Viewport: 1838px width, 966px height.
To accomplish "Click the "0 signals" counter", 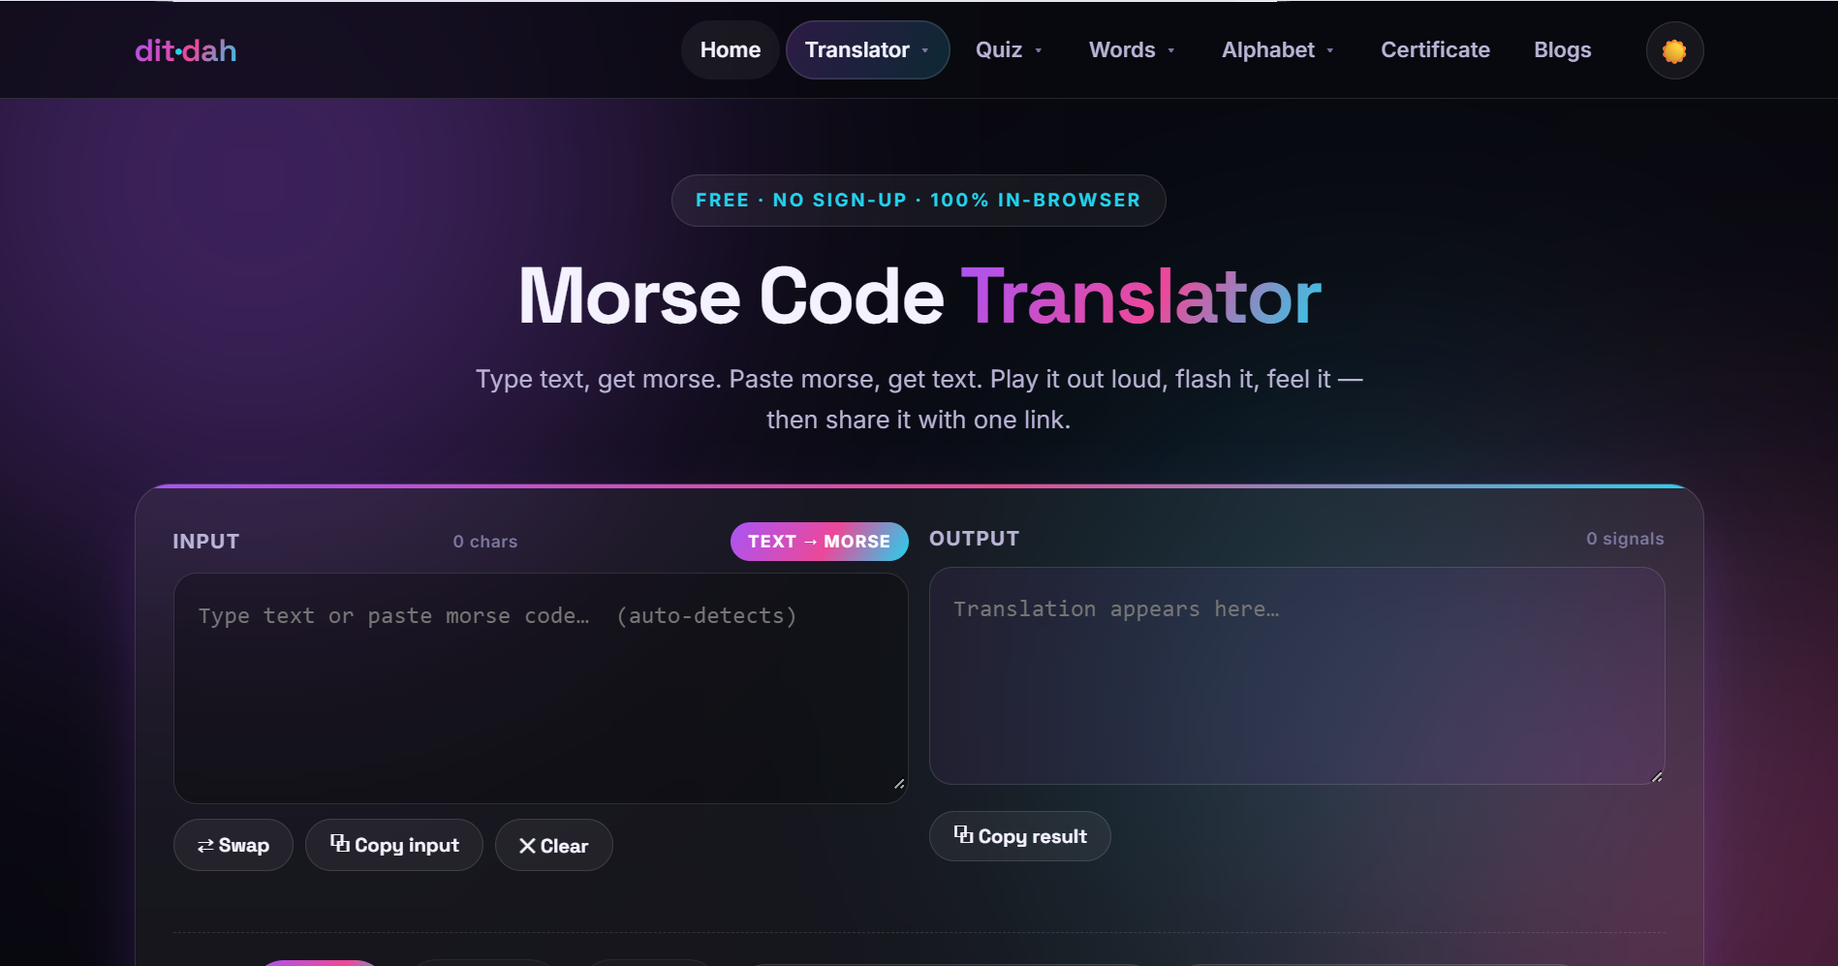I will (1625, 539).
